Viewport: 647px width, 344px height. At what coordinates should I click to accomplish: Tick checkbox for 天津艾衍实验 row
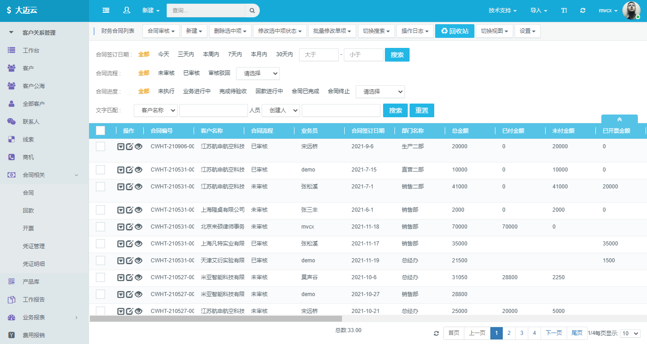[100, 261]
